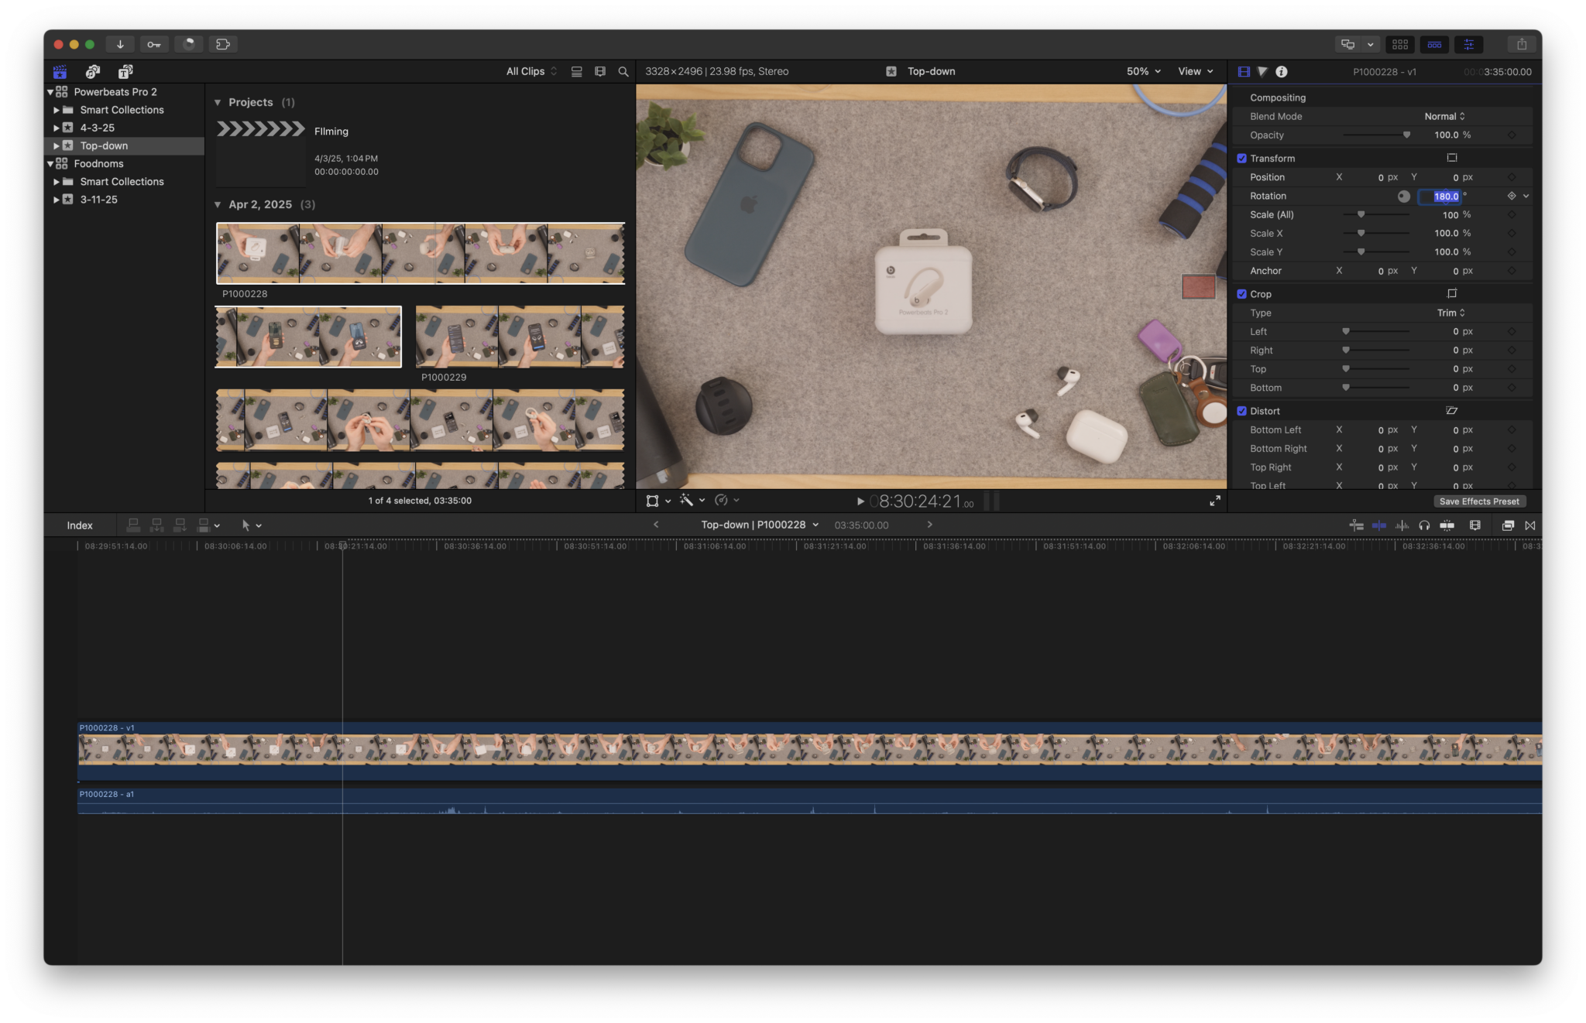Image resolution: width=1586 pixels, height=1023 pixels.
Task: Toggle the Distort effect checkbox
Action: tap(1242, 411)
